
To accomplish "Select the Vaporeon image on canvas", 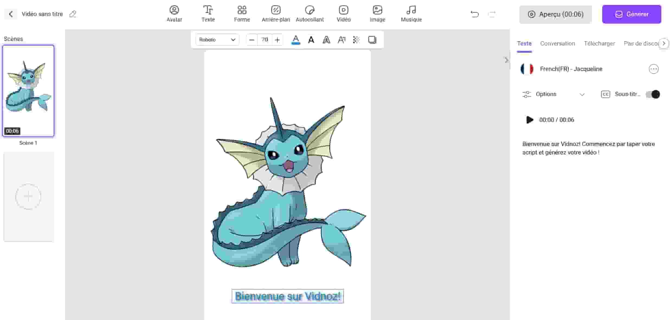I will tap(288, 183).
